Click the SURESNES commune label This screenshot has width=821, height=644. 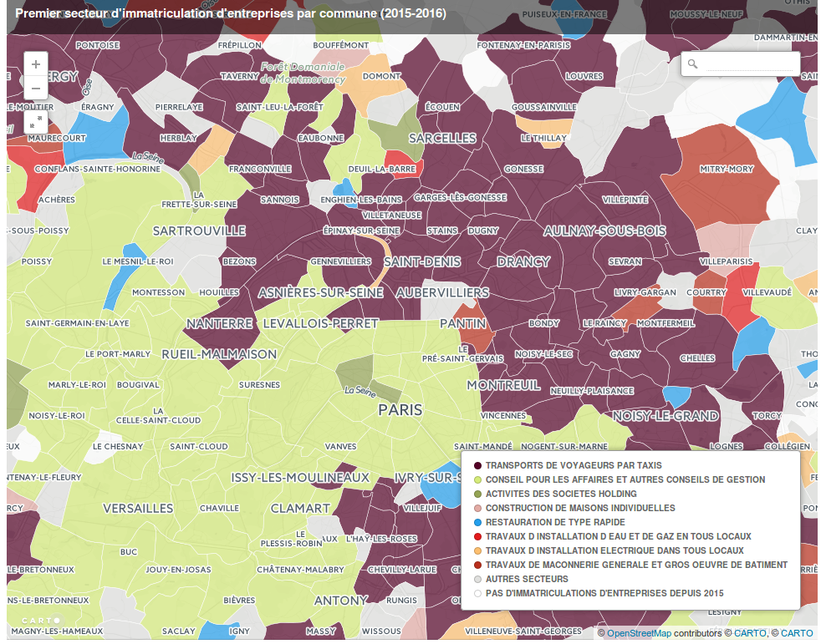tap(260, 385)
